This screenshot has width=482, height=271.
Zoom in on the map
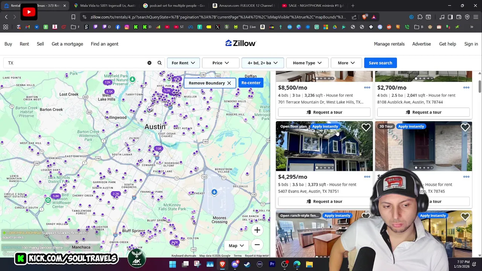[x=257, y=230]
